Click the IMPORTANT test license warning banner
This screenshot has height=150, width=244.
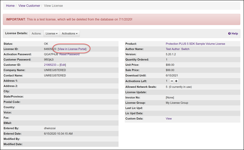pyautogui.click(x=122, y=19)
